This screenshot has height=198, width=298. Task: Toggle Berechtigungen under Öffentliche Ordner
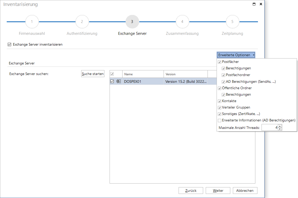[x=224, y=95]
